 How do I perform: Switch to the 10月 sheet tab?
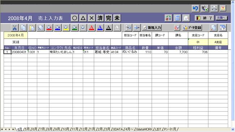(66, 129)
